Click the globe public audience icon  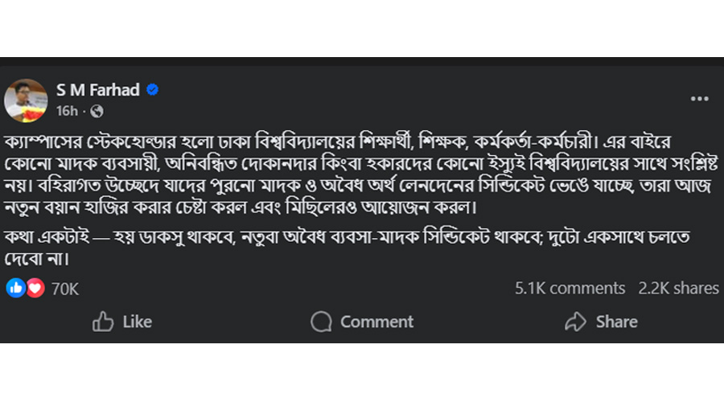(97, 110)
